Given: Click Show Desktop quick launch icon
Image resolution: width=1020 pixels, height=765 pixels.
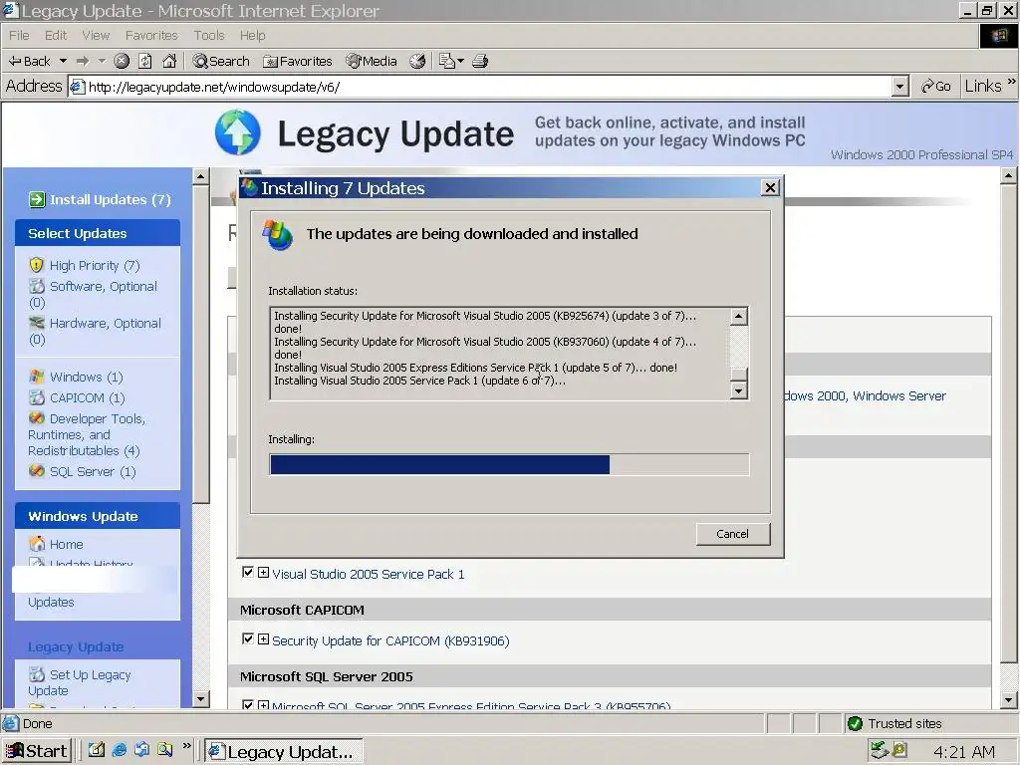Looking at the screenshot, I should click(x=97, y=750).
